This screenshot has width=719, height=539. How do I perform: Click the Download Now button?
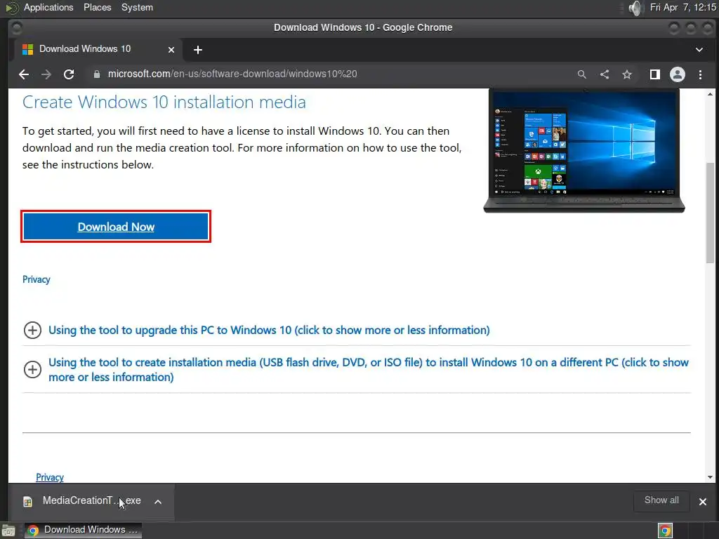116,227
